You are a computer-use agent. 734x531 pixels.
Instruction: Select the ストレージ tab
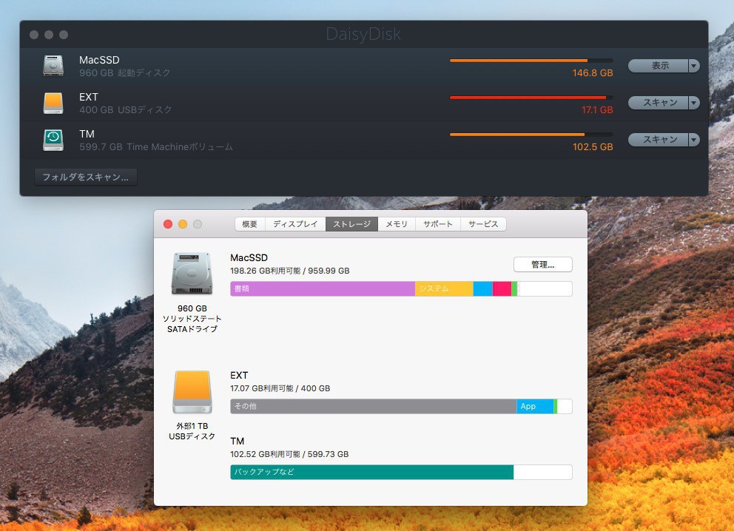[x=352, y=224]
